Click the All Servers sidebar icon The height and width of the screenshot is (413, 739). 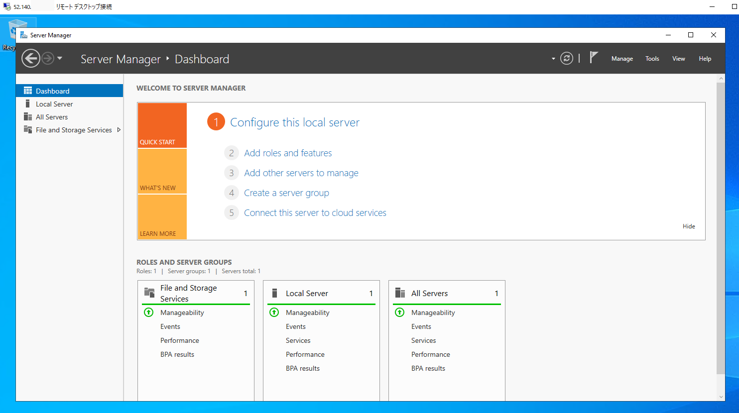click(x=28, y=116)
